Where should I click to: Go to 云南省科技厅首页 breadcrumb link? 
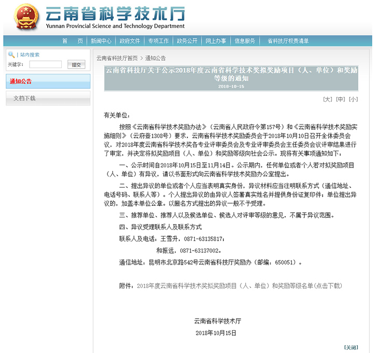[x=117, y=58]
